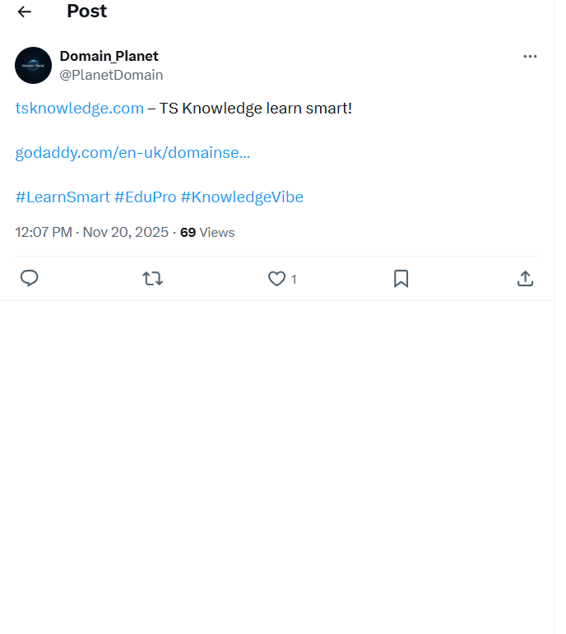View the 69 Views analytics

click(x=207, y=233)
